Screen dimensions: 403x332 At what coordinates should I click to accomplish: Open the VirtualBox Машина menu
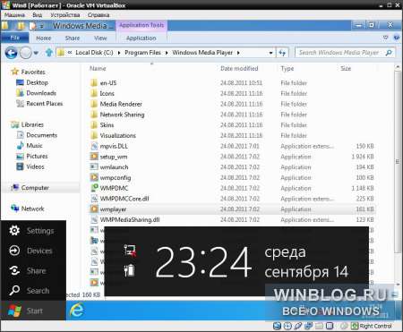(x=14, y=15)
